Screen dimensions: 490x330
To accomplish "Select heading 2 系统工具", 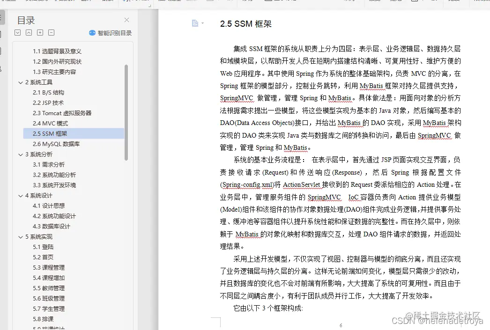I will [x=39, y=82].
